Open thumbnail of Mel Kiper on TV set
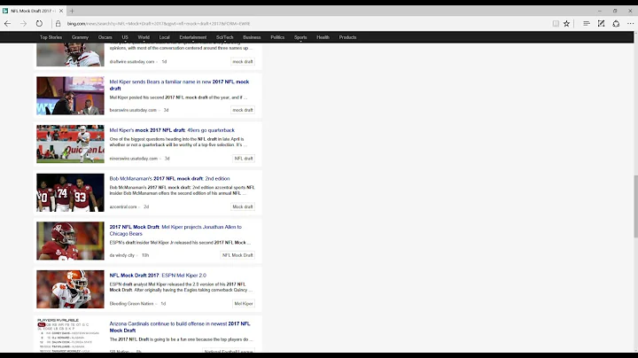This screenshot has height=358, width=638. pos(70,96)
